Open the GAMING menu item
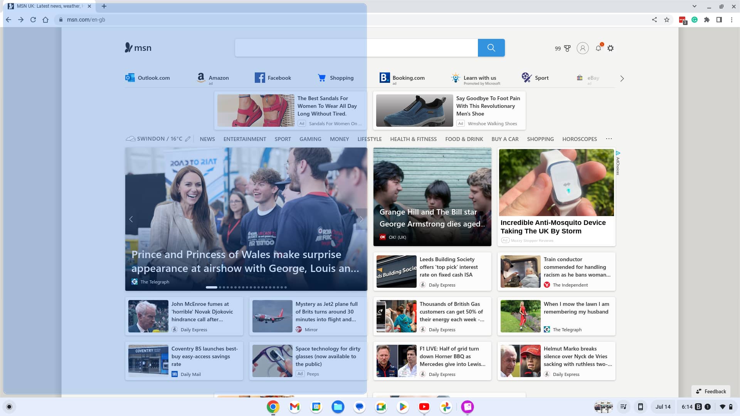The image size is (740, 416). 310,139
